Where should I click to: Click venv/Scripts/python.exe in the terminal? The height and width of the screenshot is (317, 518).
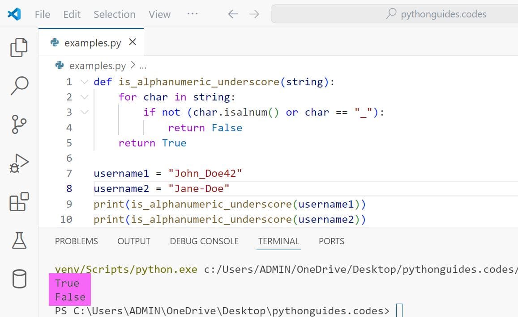(126, 269)
